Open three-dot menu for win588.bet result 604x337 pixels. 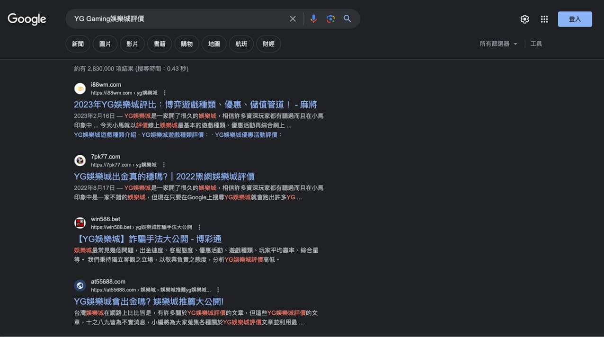coord(199,227)
